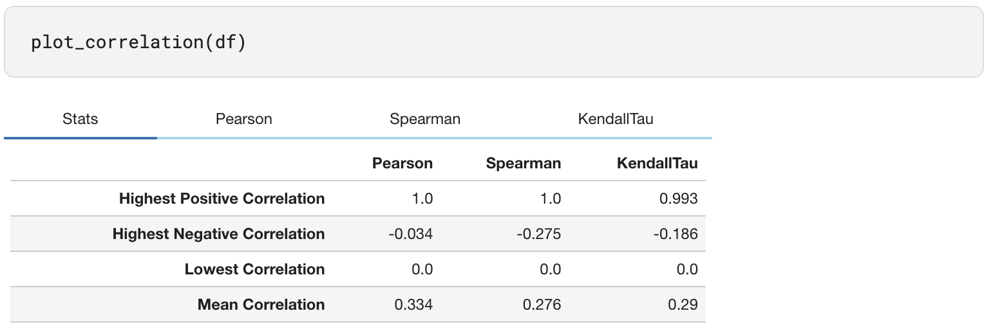Switch to the Pearson tab
993x329 pixels.
[243, 119]
